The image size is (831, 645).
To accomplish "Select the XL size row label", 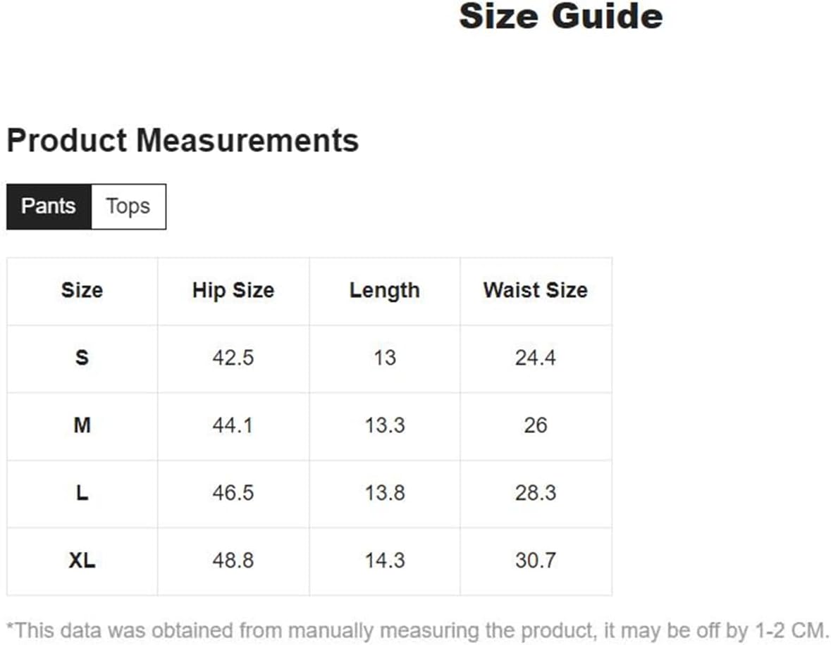I will [82, 561].
